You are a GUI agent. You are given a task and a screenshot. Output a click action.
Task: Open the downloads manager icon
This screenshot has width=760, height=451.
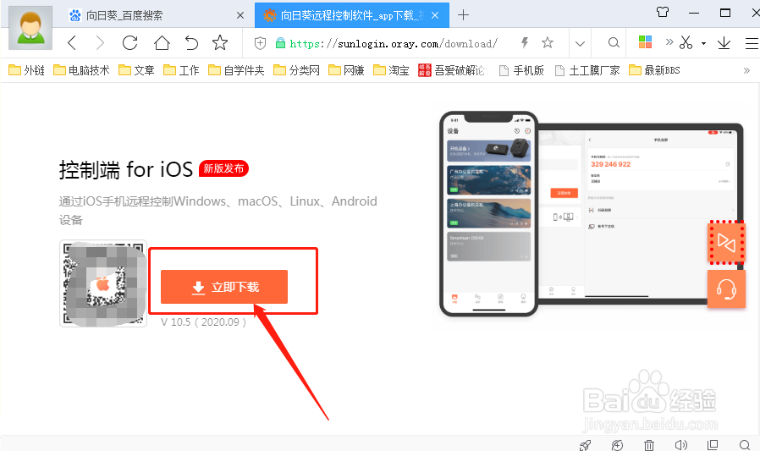724,43
